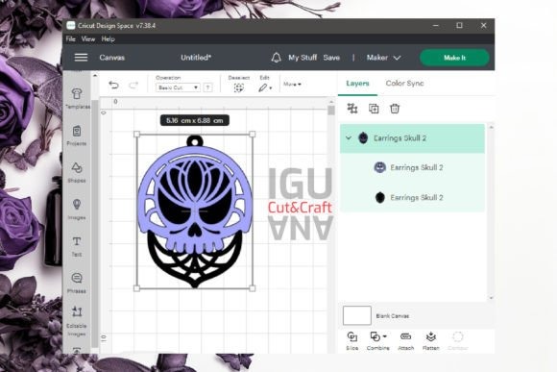Save the project
Screen dimensions: 557x372
coord(331,58)
